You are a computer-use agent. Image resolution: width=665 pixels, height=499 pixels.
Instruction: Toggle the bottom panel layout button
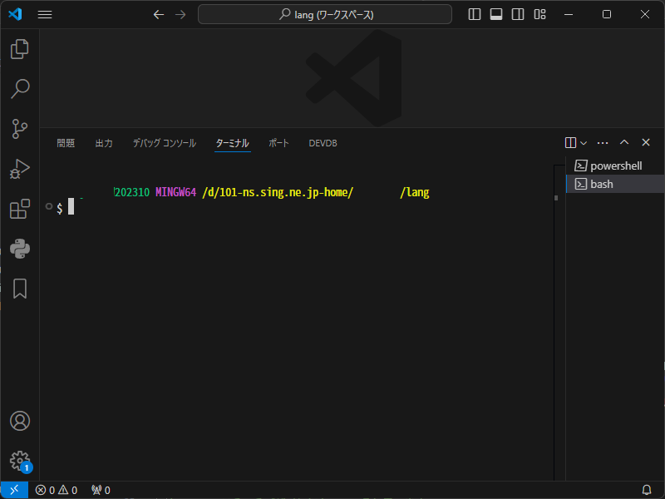(495, 14)
